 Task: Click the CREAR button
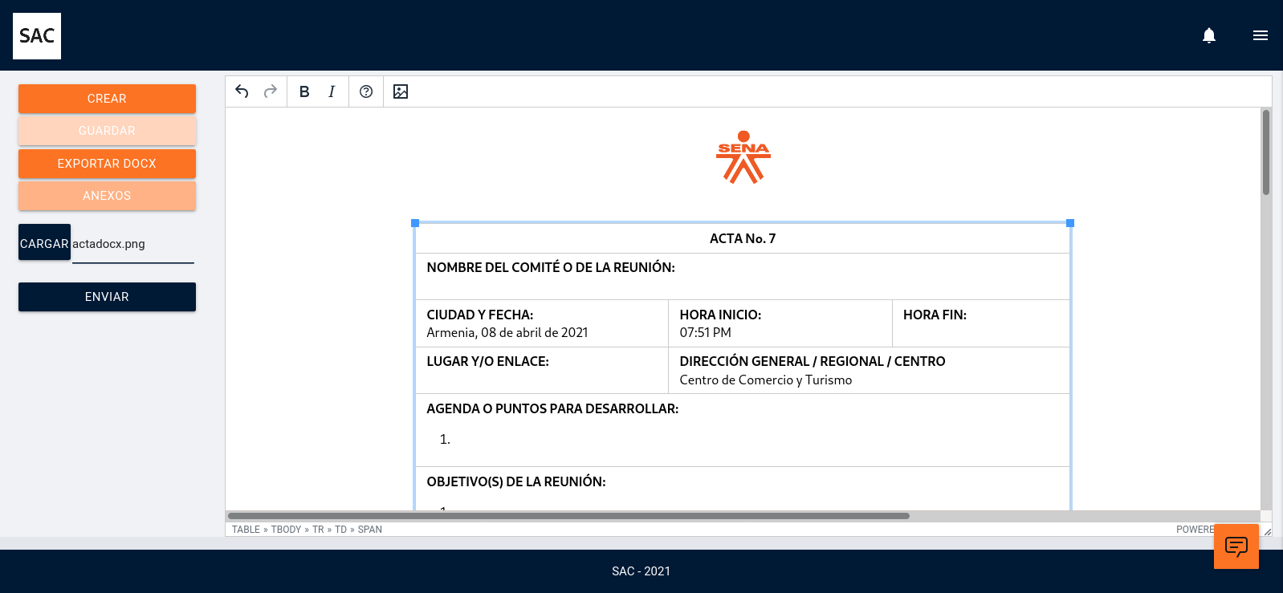tap(107, 99)
